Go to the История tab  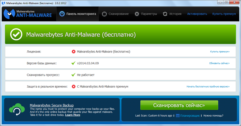pos(172,14)
